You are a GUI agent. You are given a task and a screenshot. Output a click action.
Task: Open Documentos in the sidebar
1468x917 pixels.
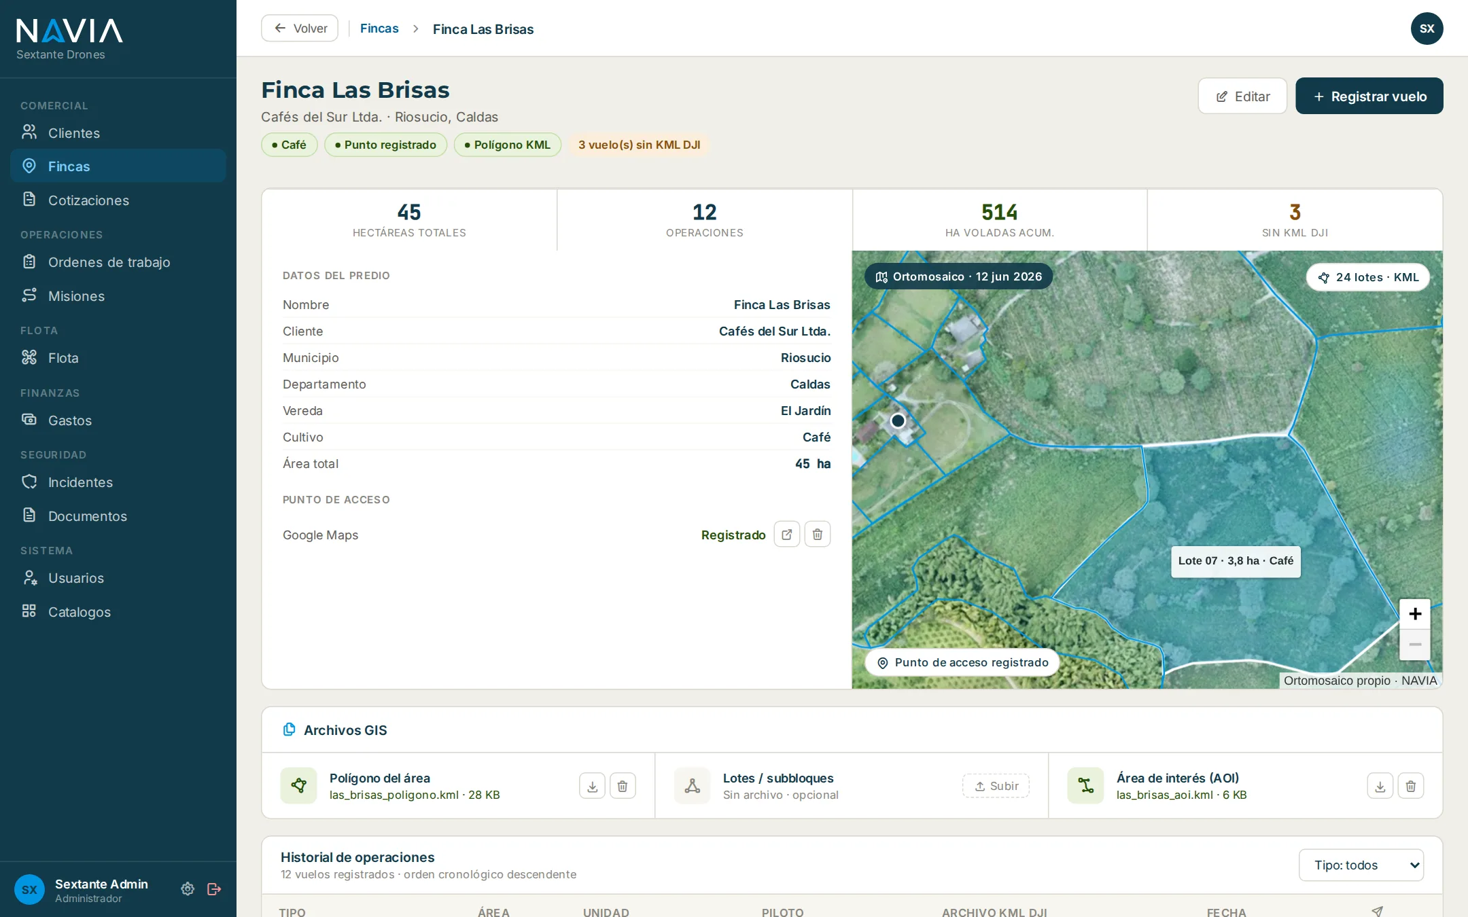coord(118,516)
